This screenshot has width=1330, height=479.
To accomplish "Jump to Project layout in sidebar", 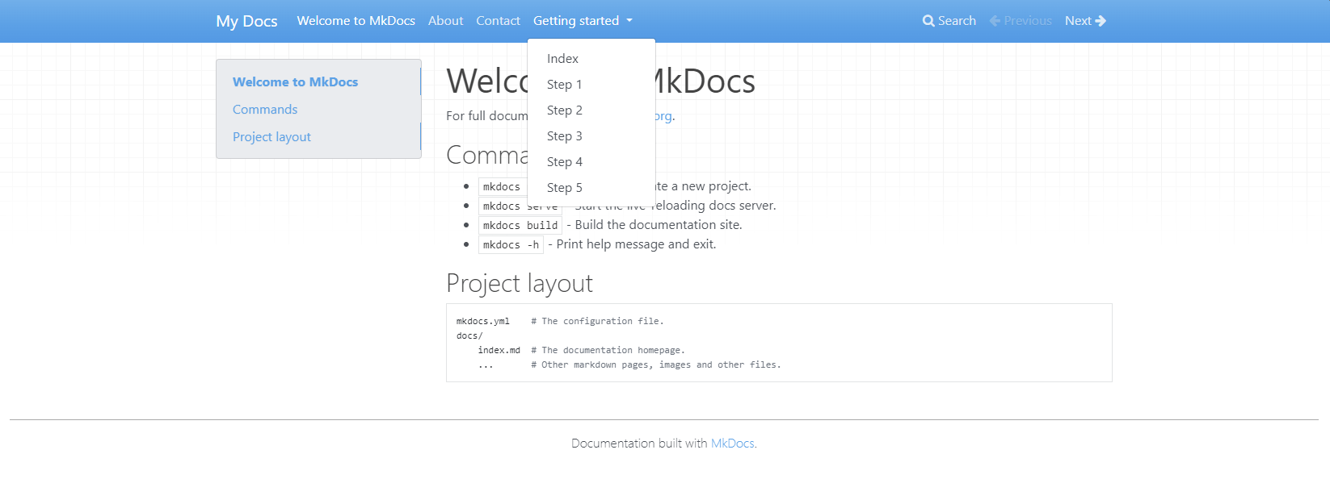I will (271, 137).
